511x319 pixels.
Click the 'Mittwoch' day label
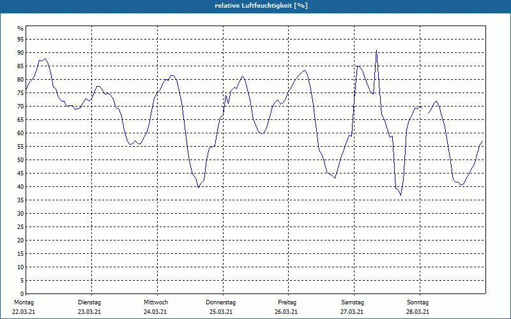156,302
